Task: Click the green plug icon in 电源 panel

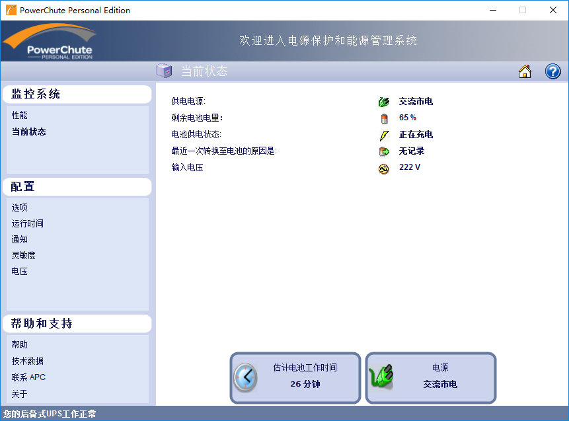Action: pyautogui.click(x=381, y=377)
